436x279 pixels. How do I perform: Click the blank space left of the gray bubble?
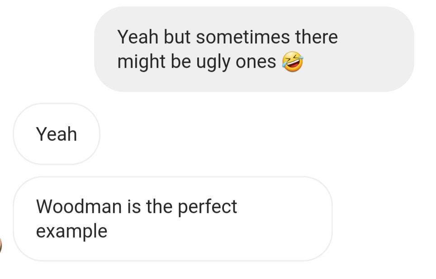coord(45,50)
